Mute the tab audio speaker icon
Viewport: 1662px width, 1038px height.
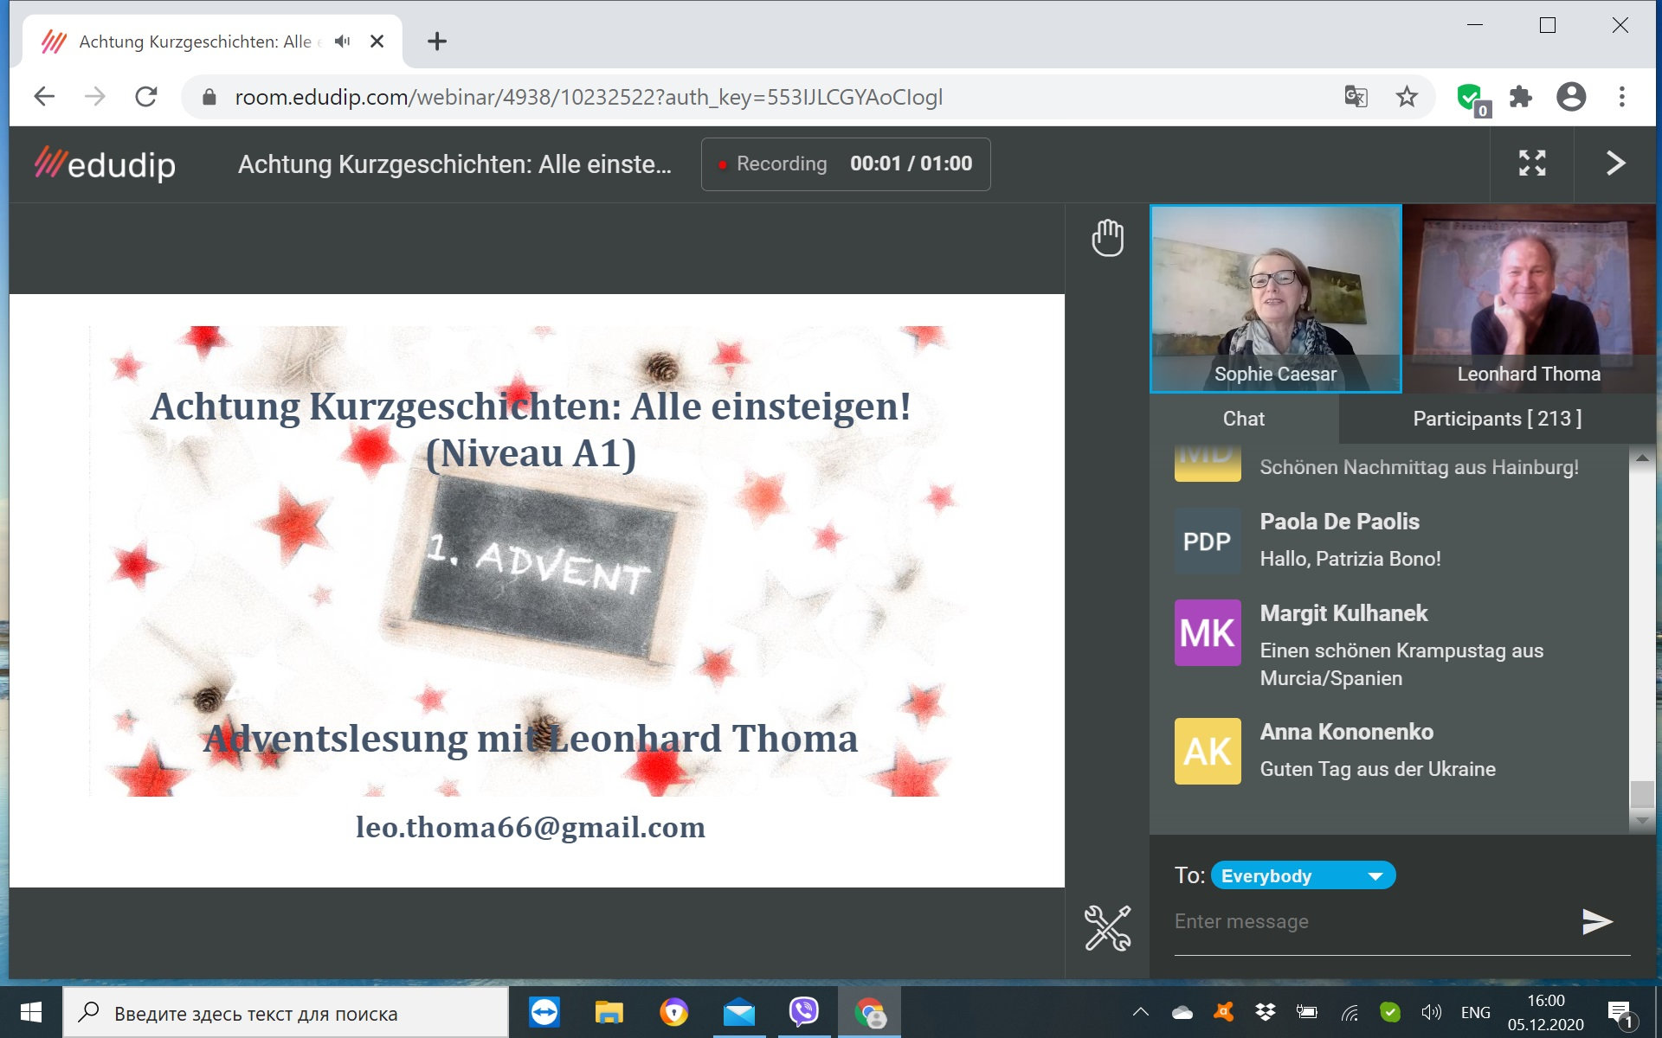[343, 41]
